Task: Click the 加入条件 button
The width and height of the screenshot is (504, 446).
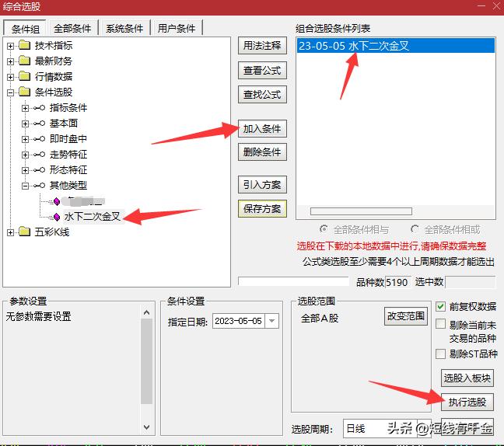Action: (262, 128)
